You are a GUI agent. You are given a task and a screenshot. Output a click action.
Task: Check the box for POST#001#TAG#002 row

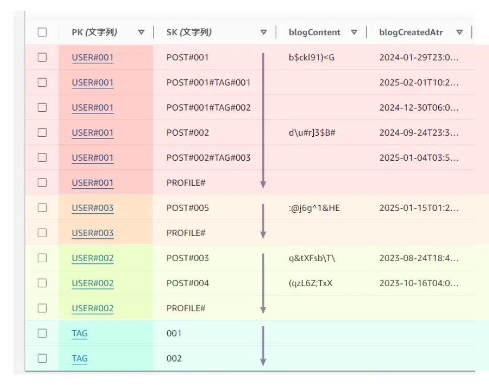[x=42, y=108]
